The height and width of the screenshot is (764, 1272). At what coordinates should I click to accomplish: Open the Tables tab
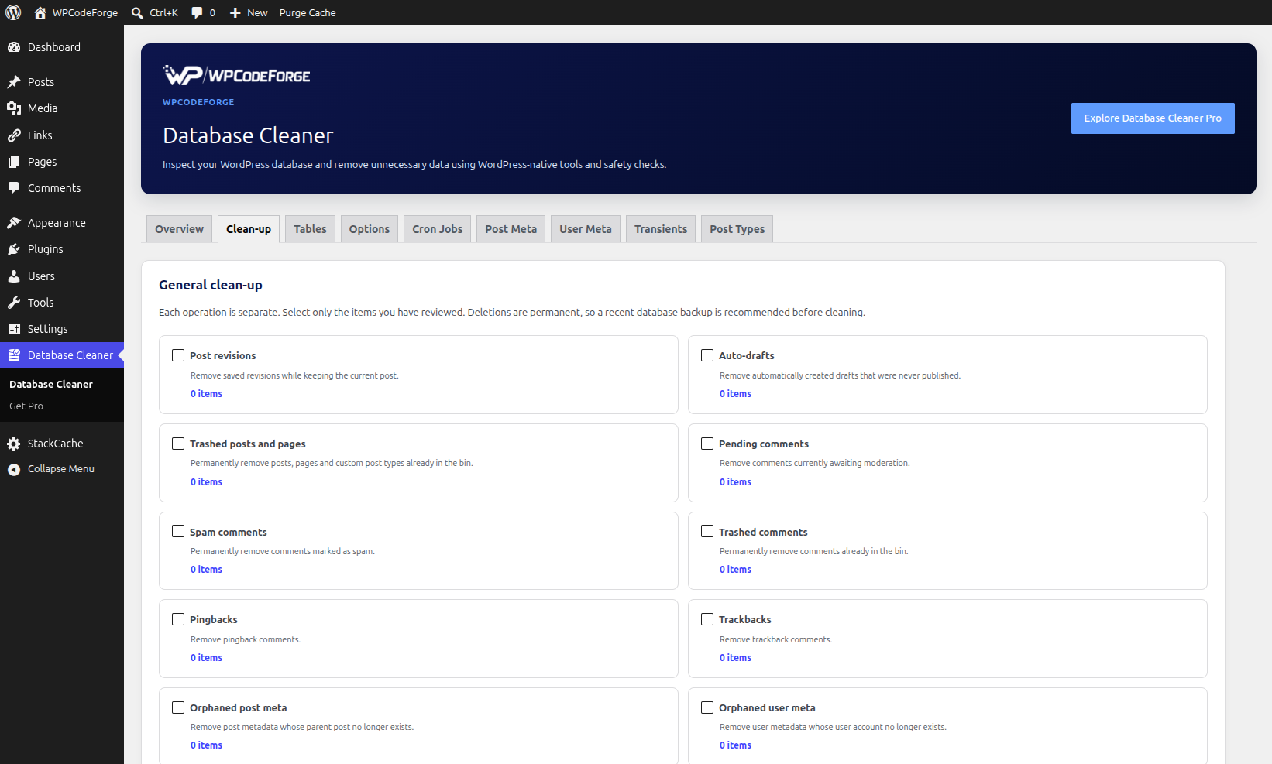[310, 229]
